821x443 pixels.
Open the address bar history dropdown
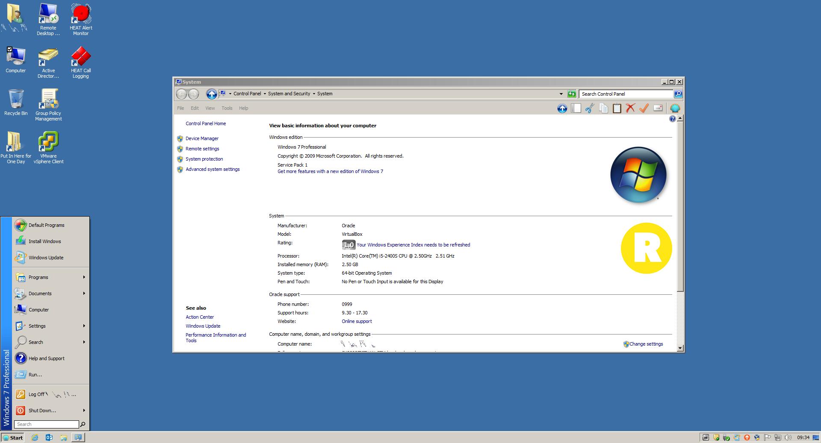tap(561, 94)
